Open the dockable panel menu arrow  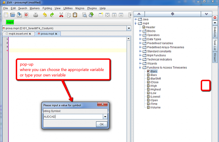click(x=215, y=23)
